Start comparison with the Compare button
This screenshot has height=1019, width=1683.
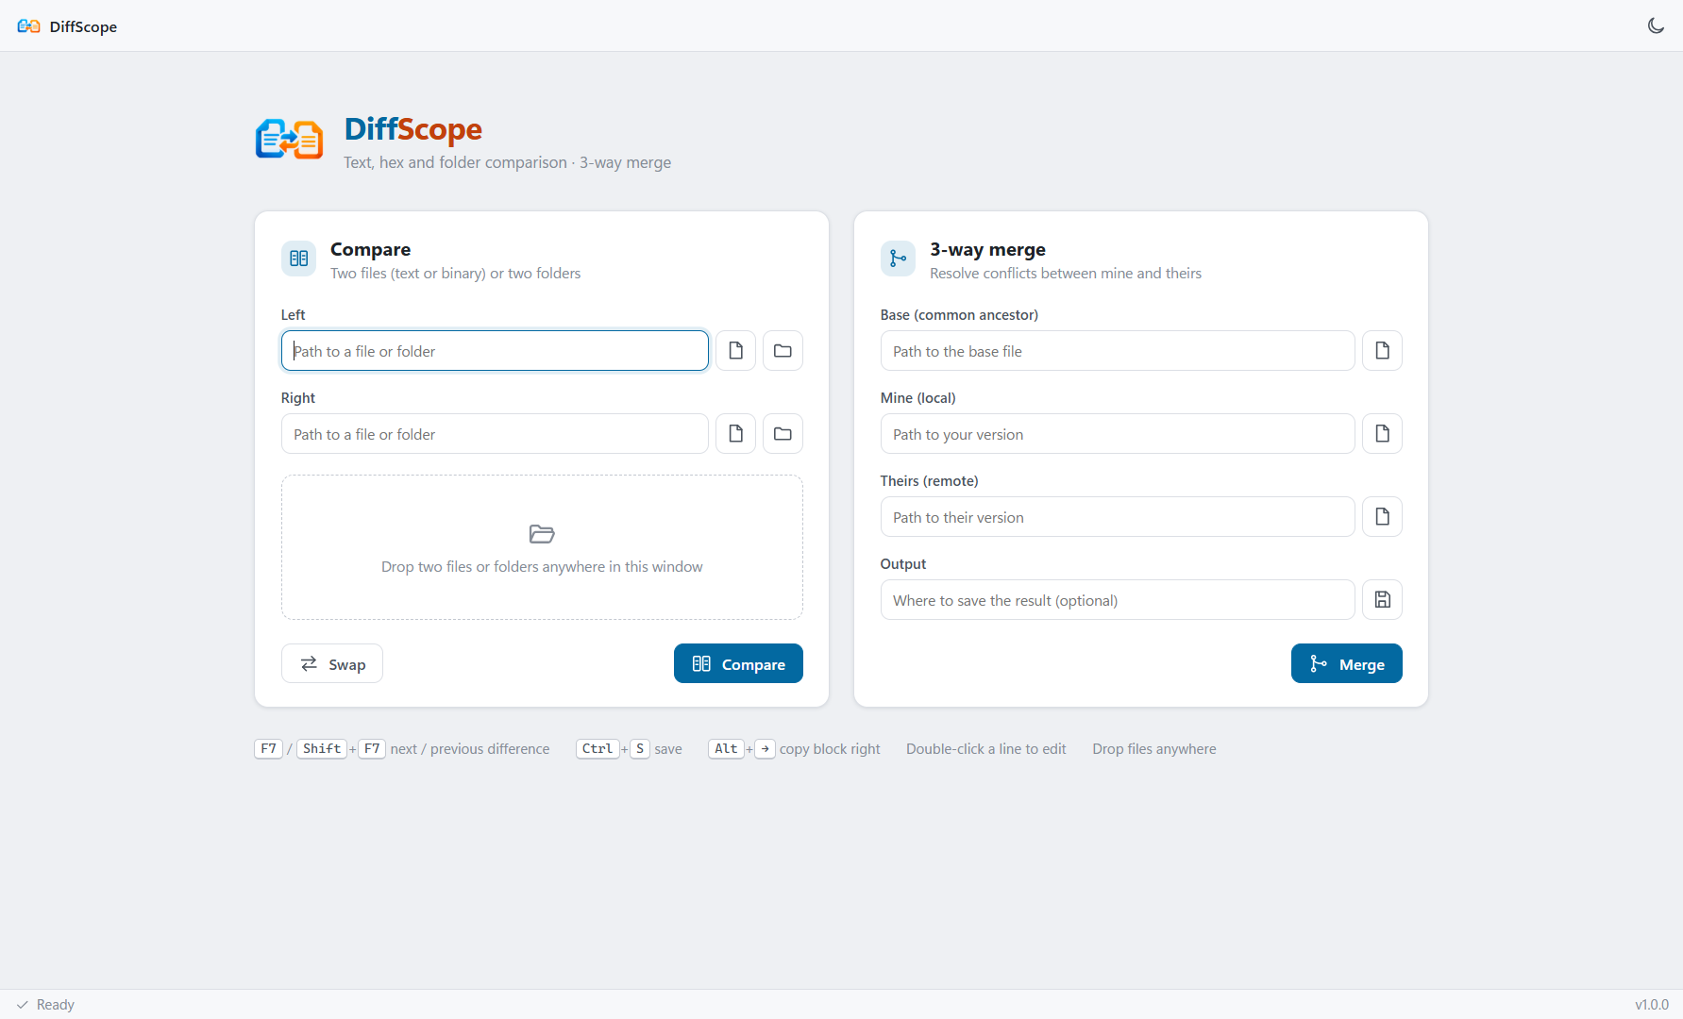(738, 664)
